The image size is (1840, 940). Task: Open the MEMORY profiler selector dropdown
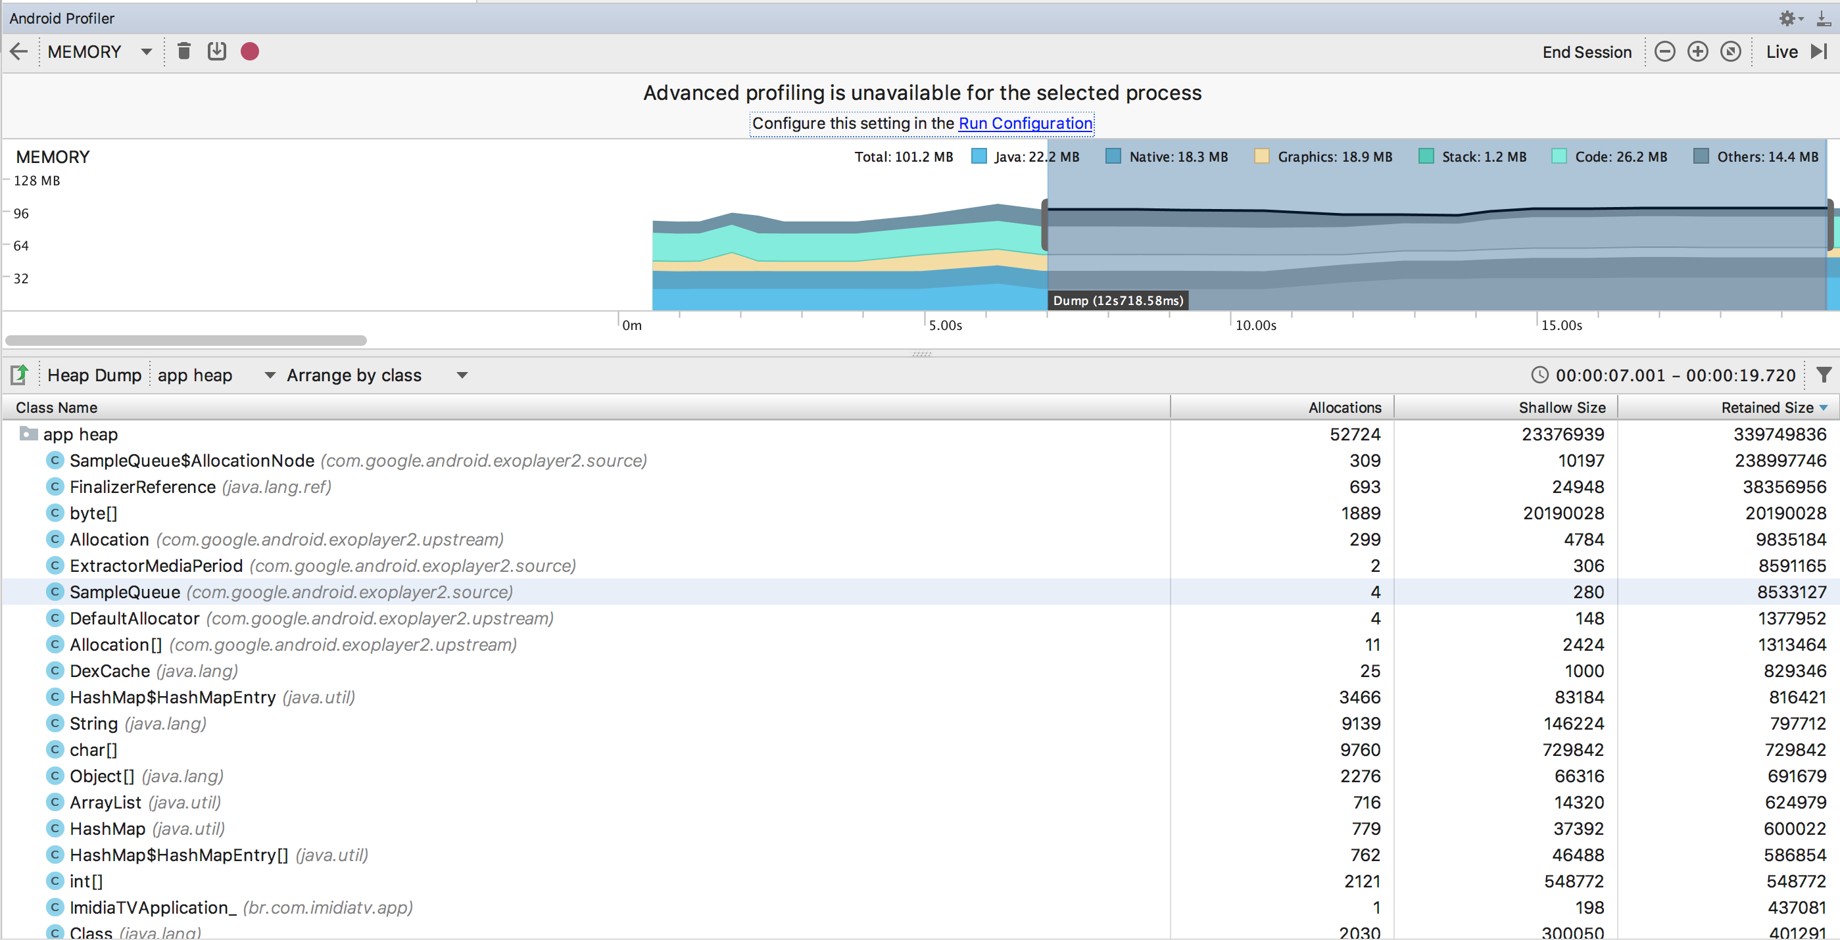pyautogui.click(x=147, y=51)
